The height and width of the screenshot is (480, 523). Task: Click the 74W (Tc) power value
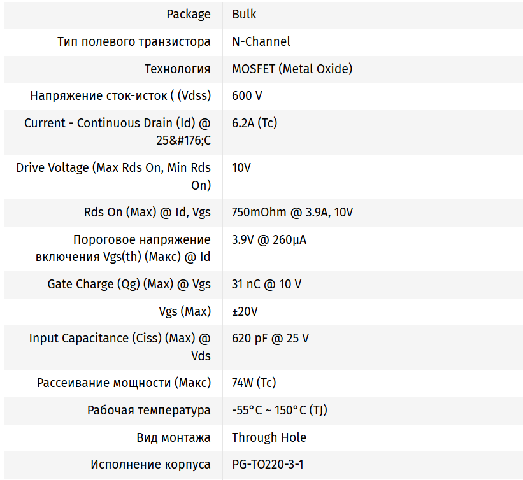254,383
